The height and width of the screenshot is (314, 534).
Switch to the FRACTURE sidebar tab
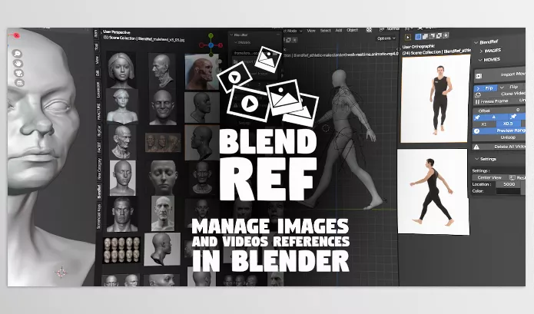(98, 111)
